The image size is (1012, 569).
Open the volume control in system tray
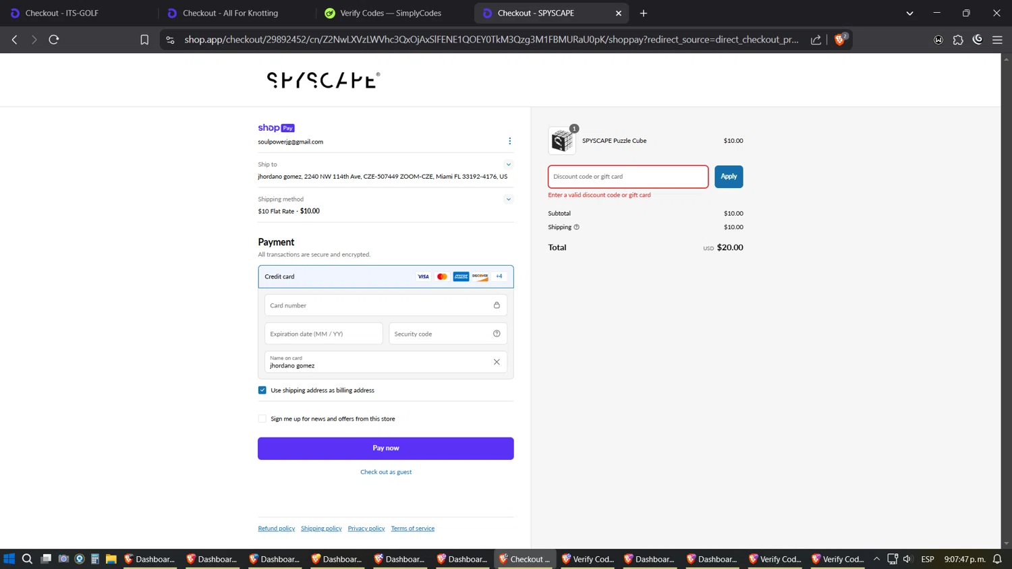coord(907,559)
